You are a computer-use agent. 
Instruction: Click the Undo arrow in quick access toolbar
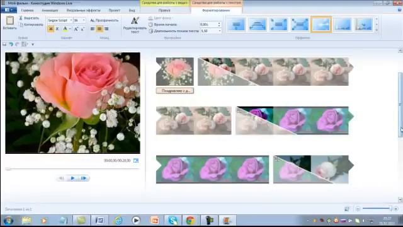pos(11,44)
